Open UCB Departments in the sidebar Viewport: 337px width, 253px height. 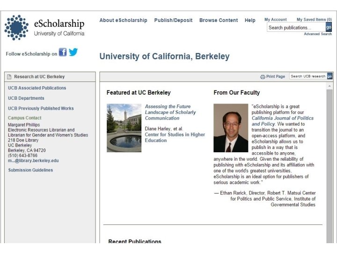click(26, 98)
